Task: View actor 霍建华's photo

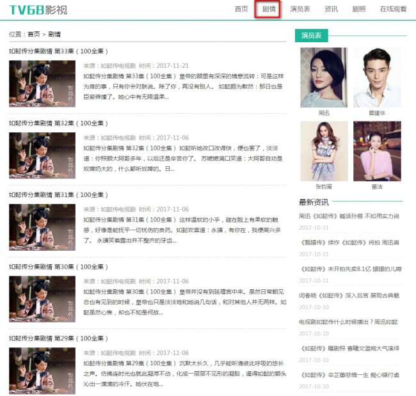Action: click(x=377, y=77)
